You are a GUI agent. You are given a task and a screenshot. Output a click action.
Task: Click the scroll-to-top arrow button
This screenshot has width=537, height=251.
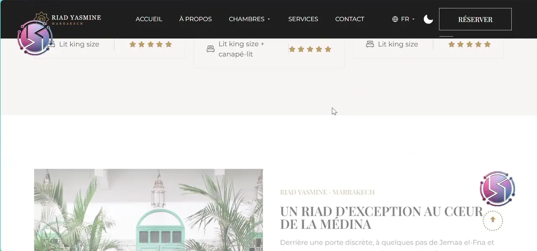point(493,220)
